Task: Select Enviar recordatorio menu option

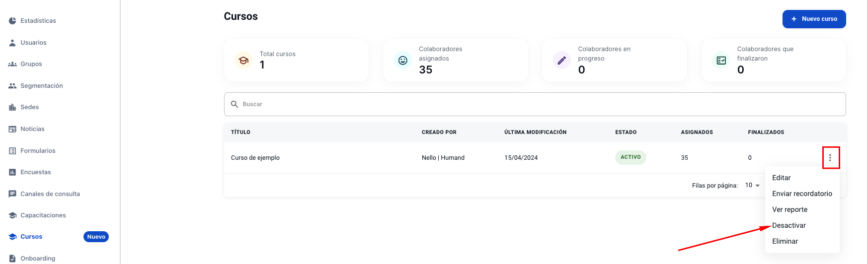Action: tap(802, 194)
